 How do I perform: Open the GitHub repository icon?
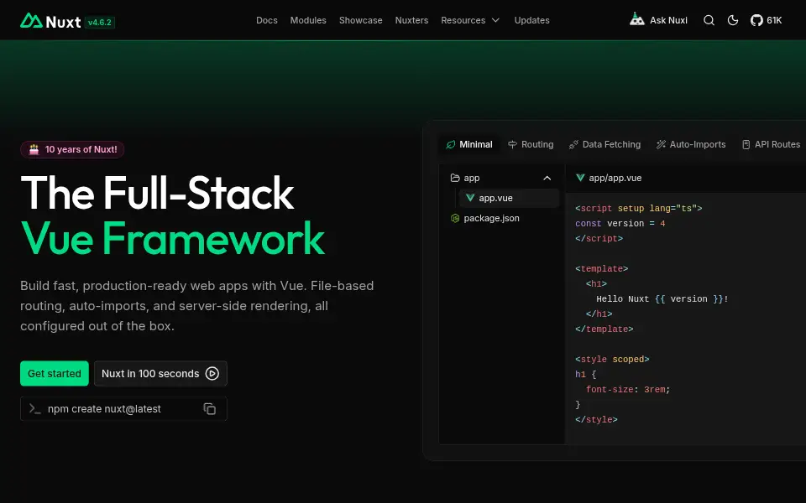point(756,20)
